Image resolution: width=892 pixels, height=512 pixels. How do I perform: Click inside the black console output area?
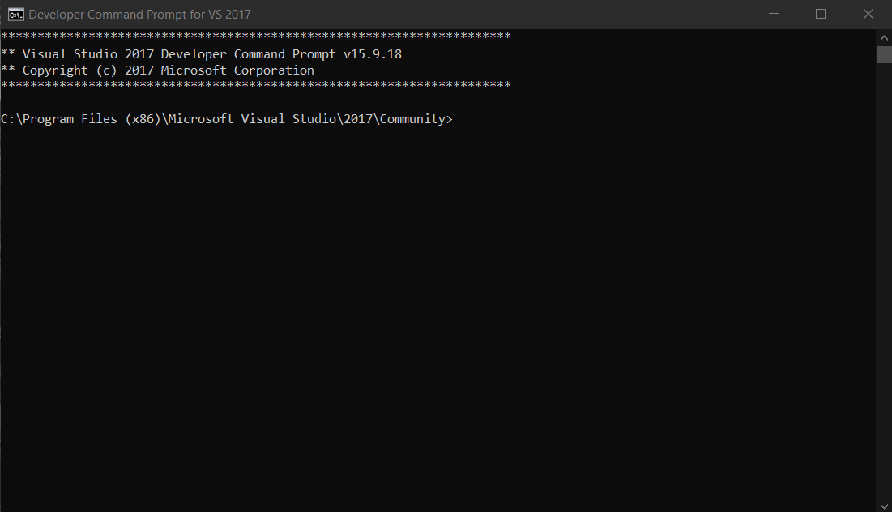click(405, 284)
